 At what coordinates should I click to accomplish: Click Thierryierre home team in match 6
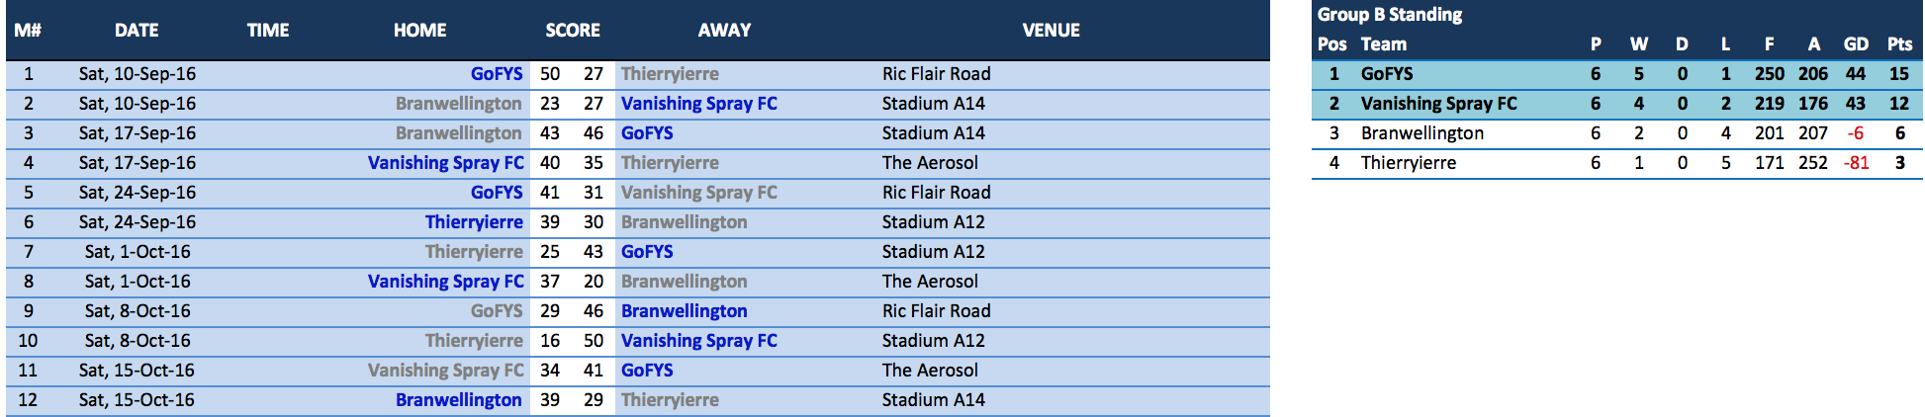click(x=474, y=222)
